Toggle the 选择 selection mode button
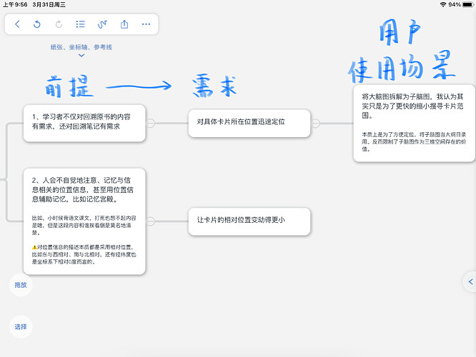The width and height of the screenshot is (476, 357). tap(21, 327)
